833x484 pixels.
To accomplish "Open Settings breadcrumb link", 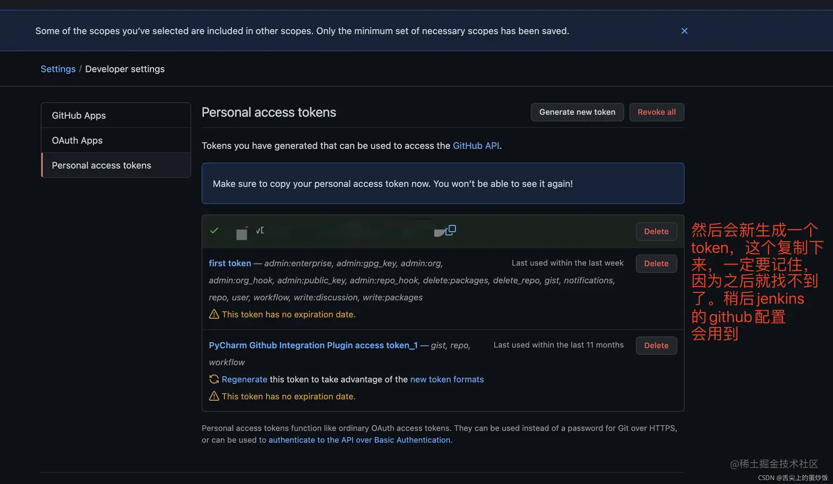I will (58, 69).
